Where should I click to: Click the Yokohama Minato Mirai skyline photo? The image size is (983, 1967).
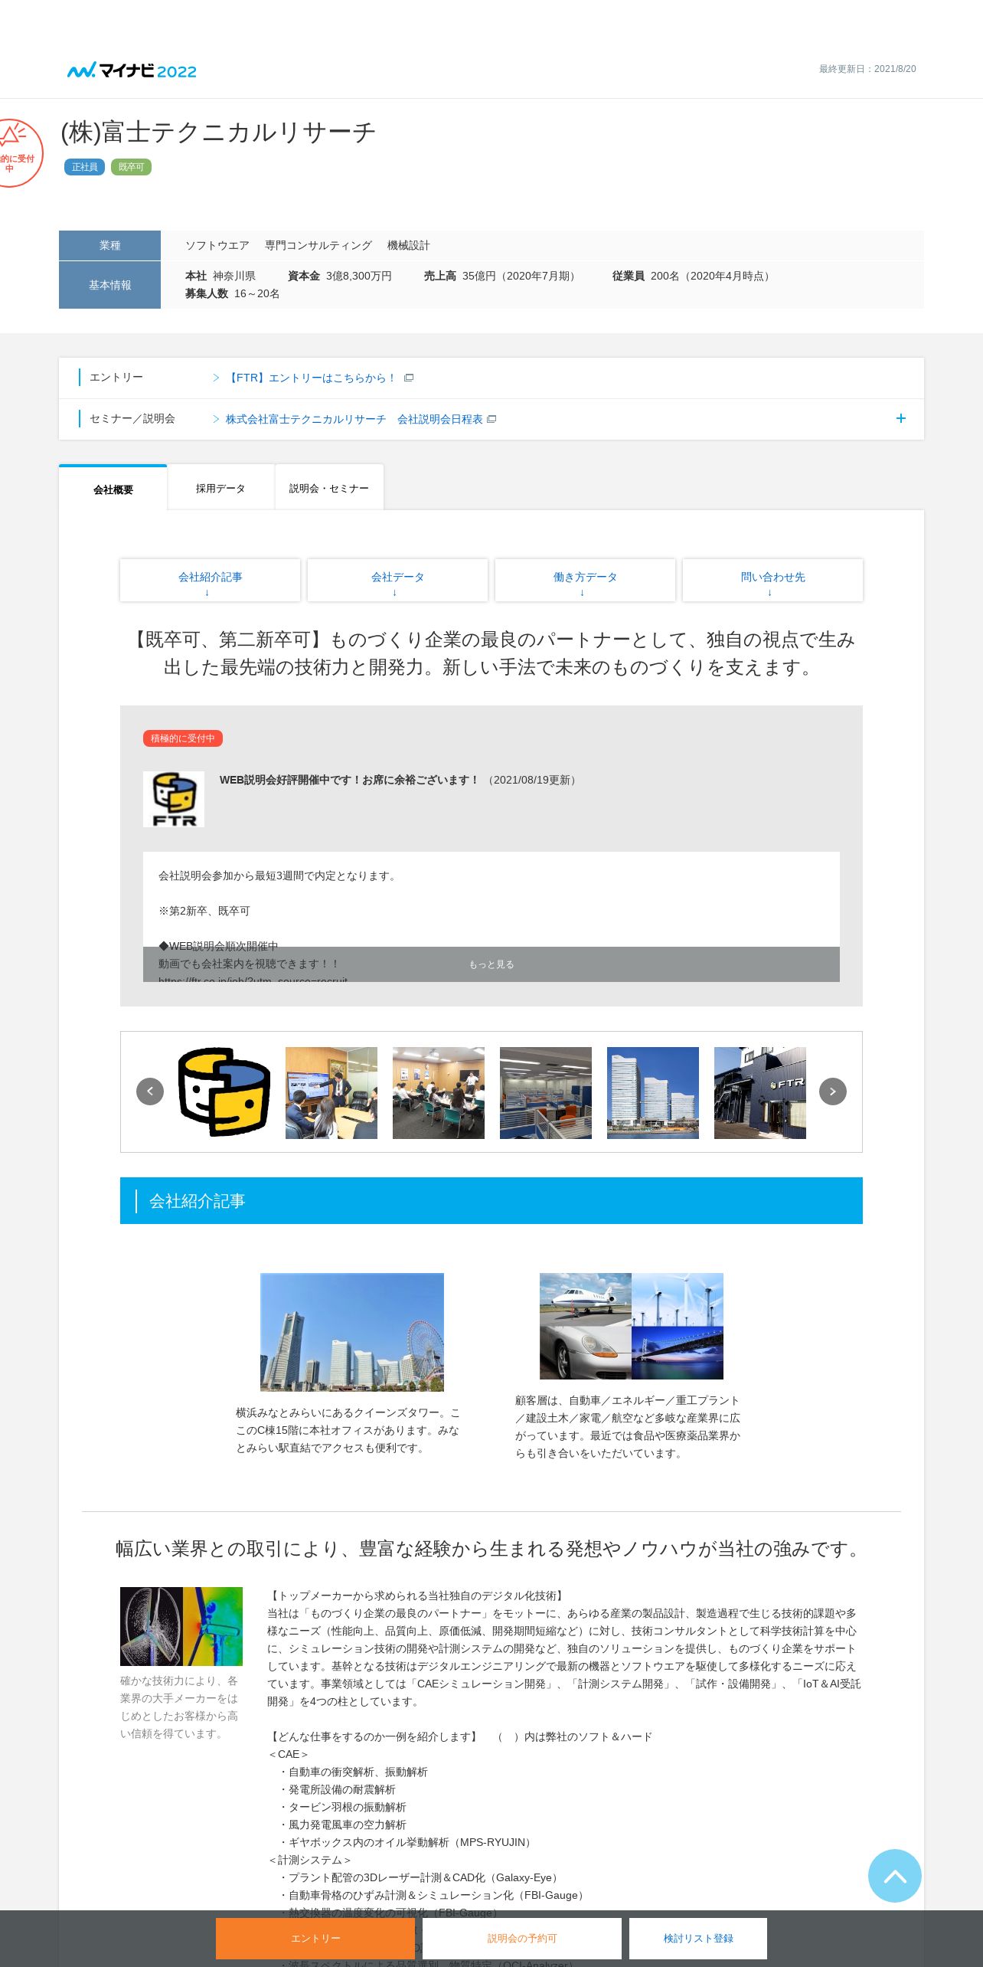[352, 1332]
